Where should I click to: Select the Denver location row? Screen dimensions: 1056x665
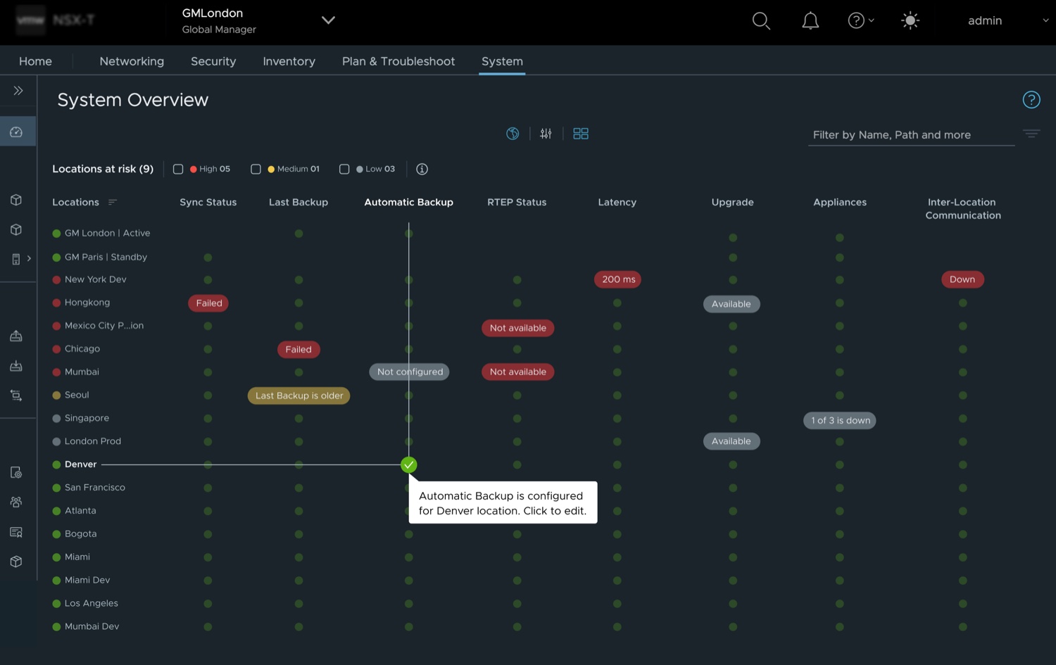80,464
